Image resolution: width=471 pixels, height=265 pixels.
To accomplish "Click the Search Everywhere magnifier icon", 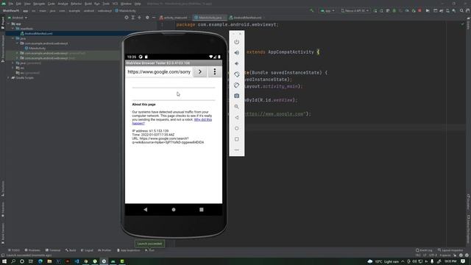I will click(x=461, y=10).
